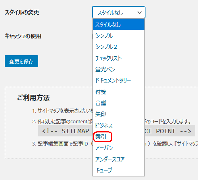Select the チェックリスト style option

click(x=119, y=58)
